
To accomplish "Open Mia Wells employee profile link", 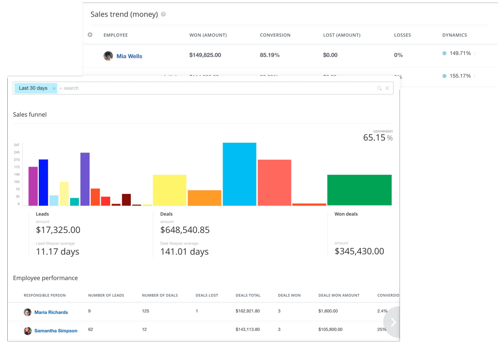I will (x=129, y=56).
